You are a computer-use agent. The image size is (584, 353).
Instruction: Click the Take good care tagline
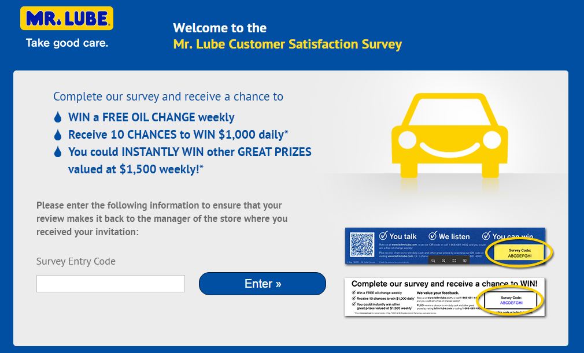tap(66, 43)
